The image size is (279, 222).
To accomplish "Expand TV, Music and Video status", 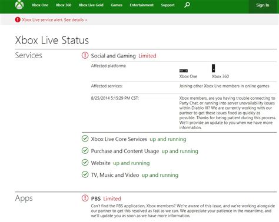I will tap(115, 175).
